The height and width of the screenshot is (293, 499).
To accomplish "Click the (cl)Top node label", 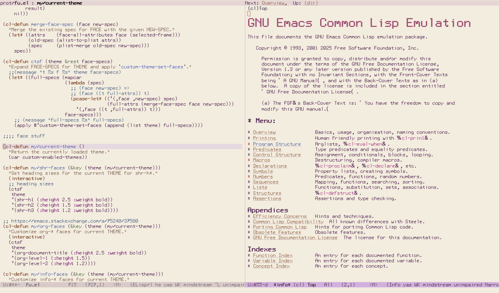I will [x=257, y=8].
